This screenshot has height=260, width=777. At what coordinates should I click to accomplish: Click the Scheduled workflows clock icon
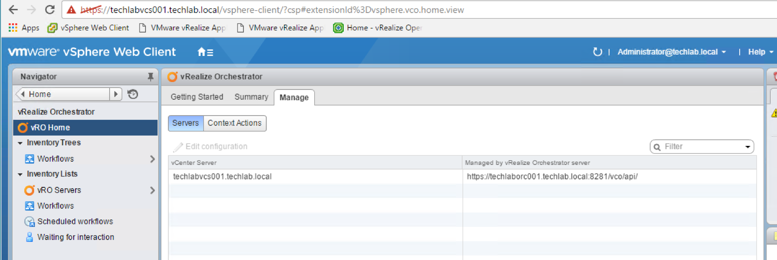29,222
